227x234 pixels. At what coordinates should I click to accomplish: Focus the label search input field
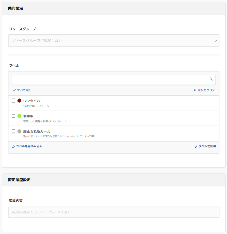114,80
